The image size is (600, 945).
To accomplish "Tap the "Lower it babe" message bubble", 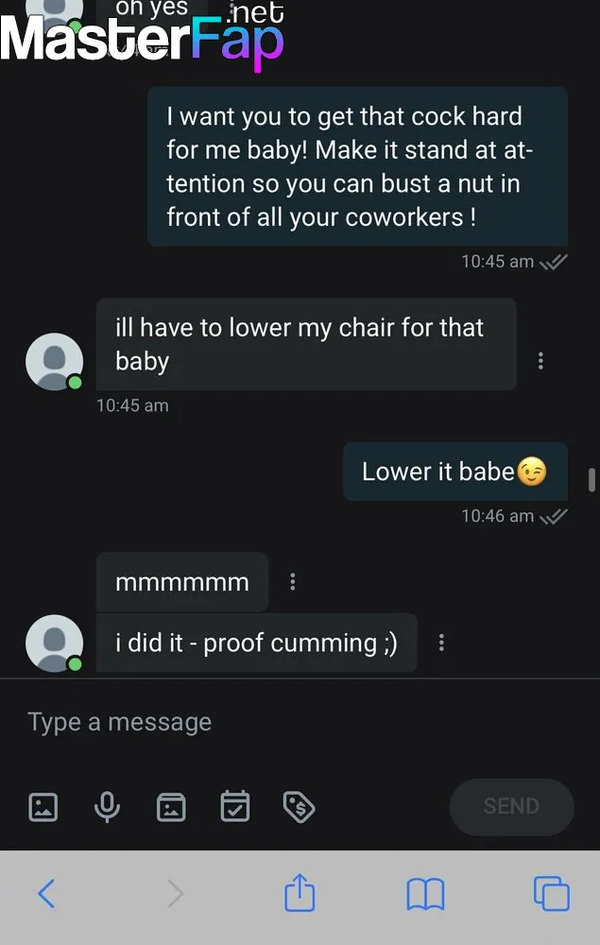I will pyautogui.click(x=455, y=472).
